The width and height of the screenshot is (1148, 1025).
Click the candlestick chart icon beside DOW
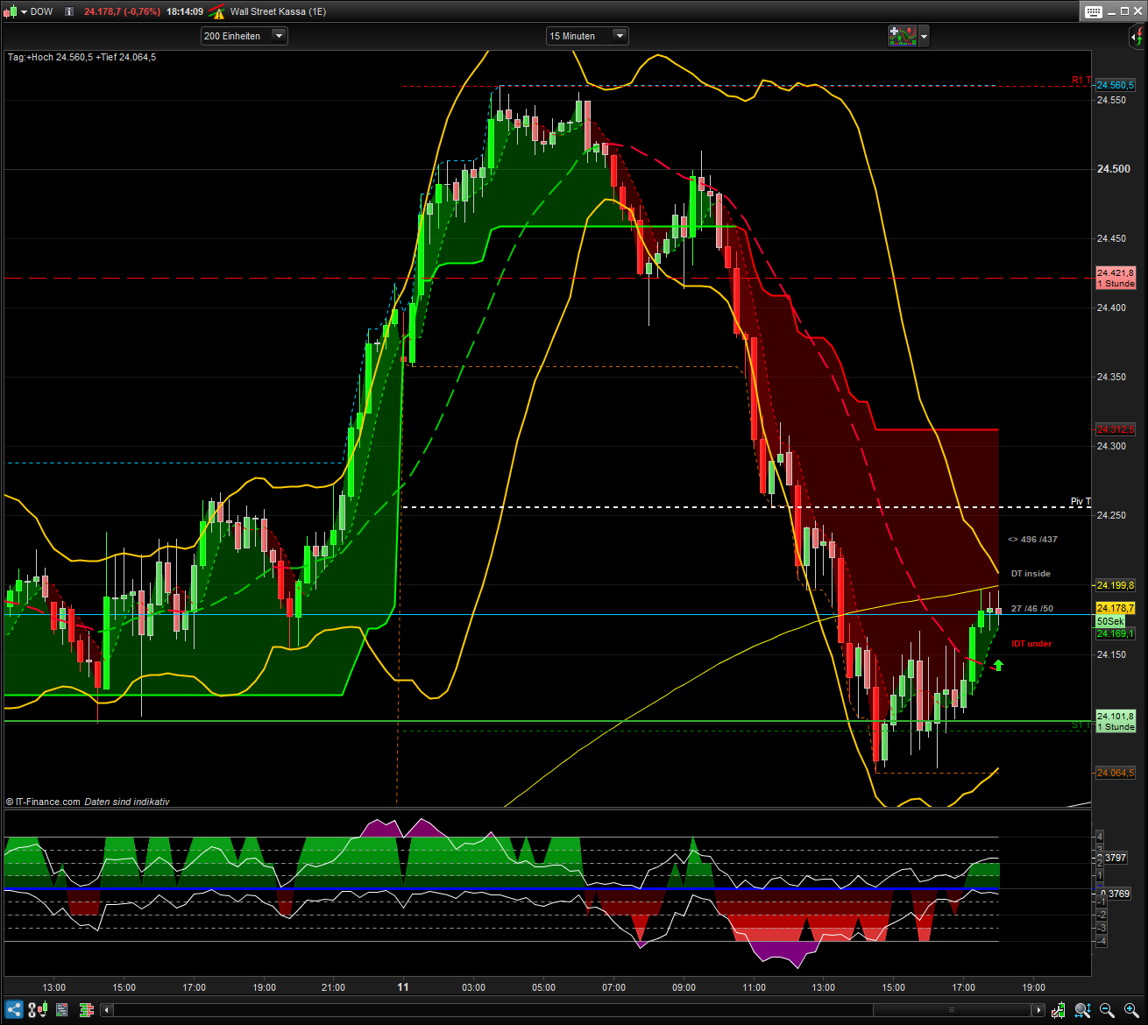pos(10,11)
